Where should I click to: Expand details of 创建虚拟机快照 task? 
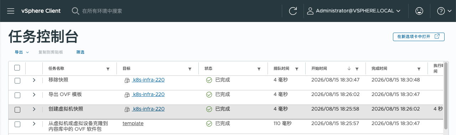tap(34, 109)
